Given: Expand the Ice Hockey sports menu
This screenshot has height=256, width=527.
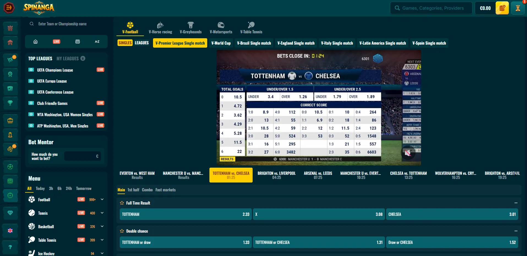Looking at the screenshot, I should pyautogui.click(x=102, y=253).
